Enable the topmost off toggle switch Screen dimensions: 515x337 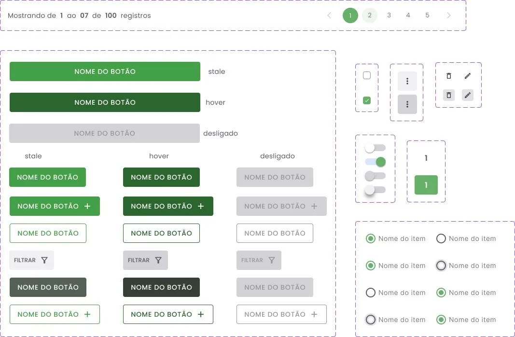click(375, 148)
